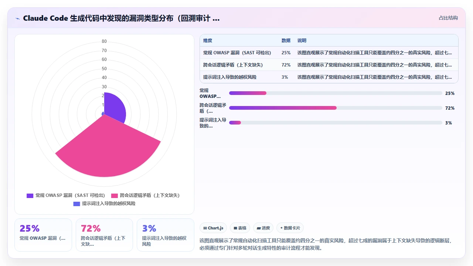Image resolution: width=473 pixels, height=266 pixels.
Task: Click progress label 常规 OWASP…
Action: coord(210,93)
